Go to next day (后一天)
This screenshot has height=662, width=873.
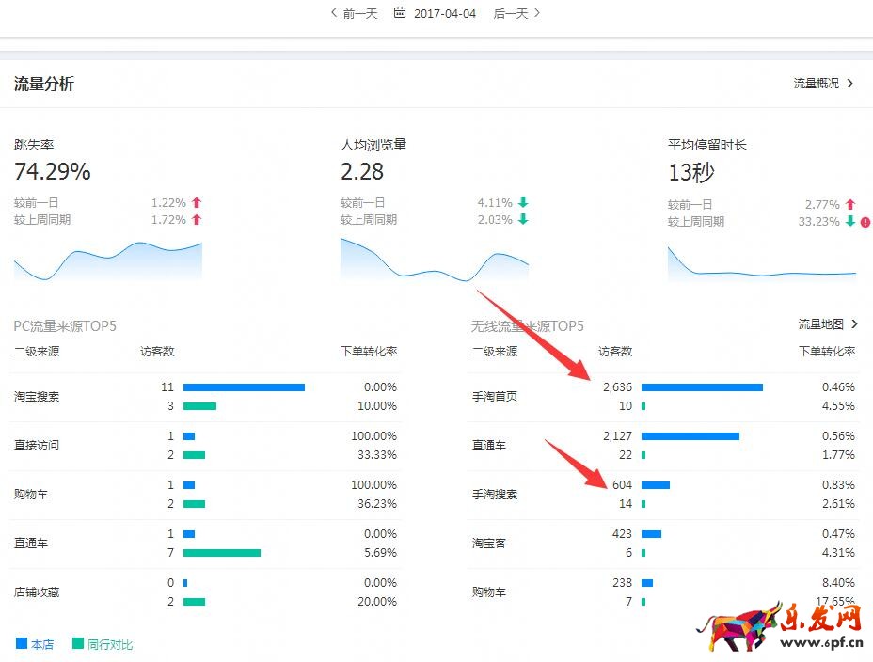(x=516, y=13)
